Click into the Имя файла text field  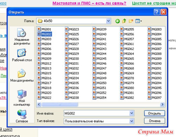(97, 113)
